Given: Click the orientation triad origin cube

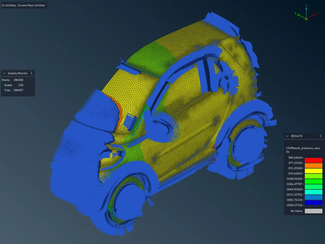Looking at the screenshot, I should pyautogui.click(x=306, y=19).
